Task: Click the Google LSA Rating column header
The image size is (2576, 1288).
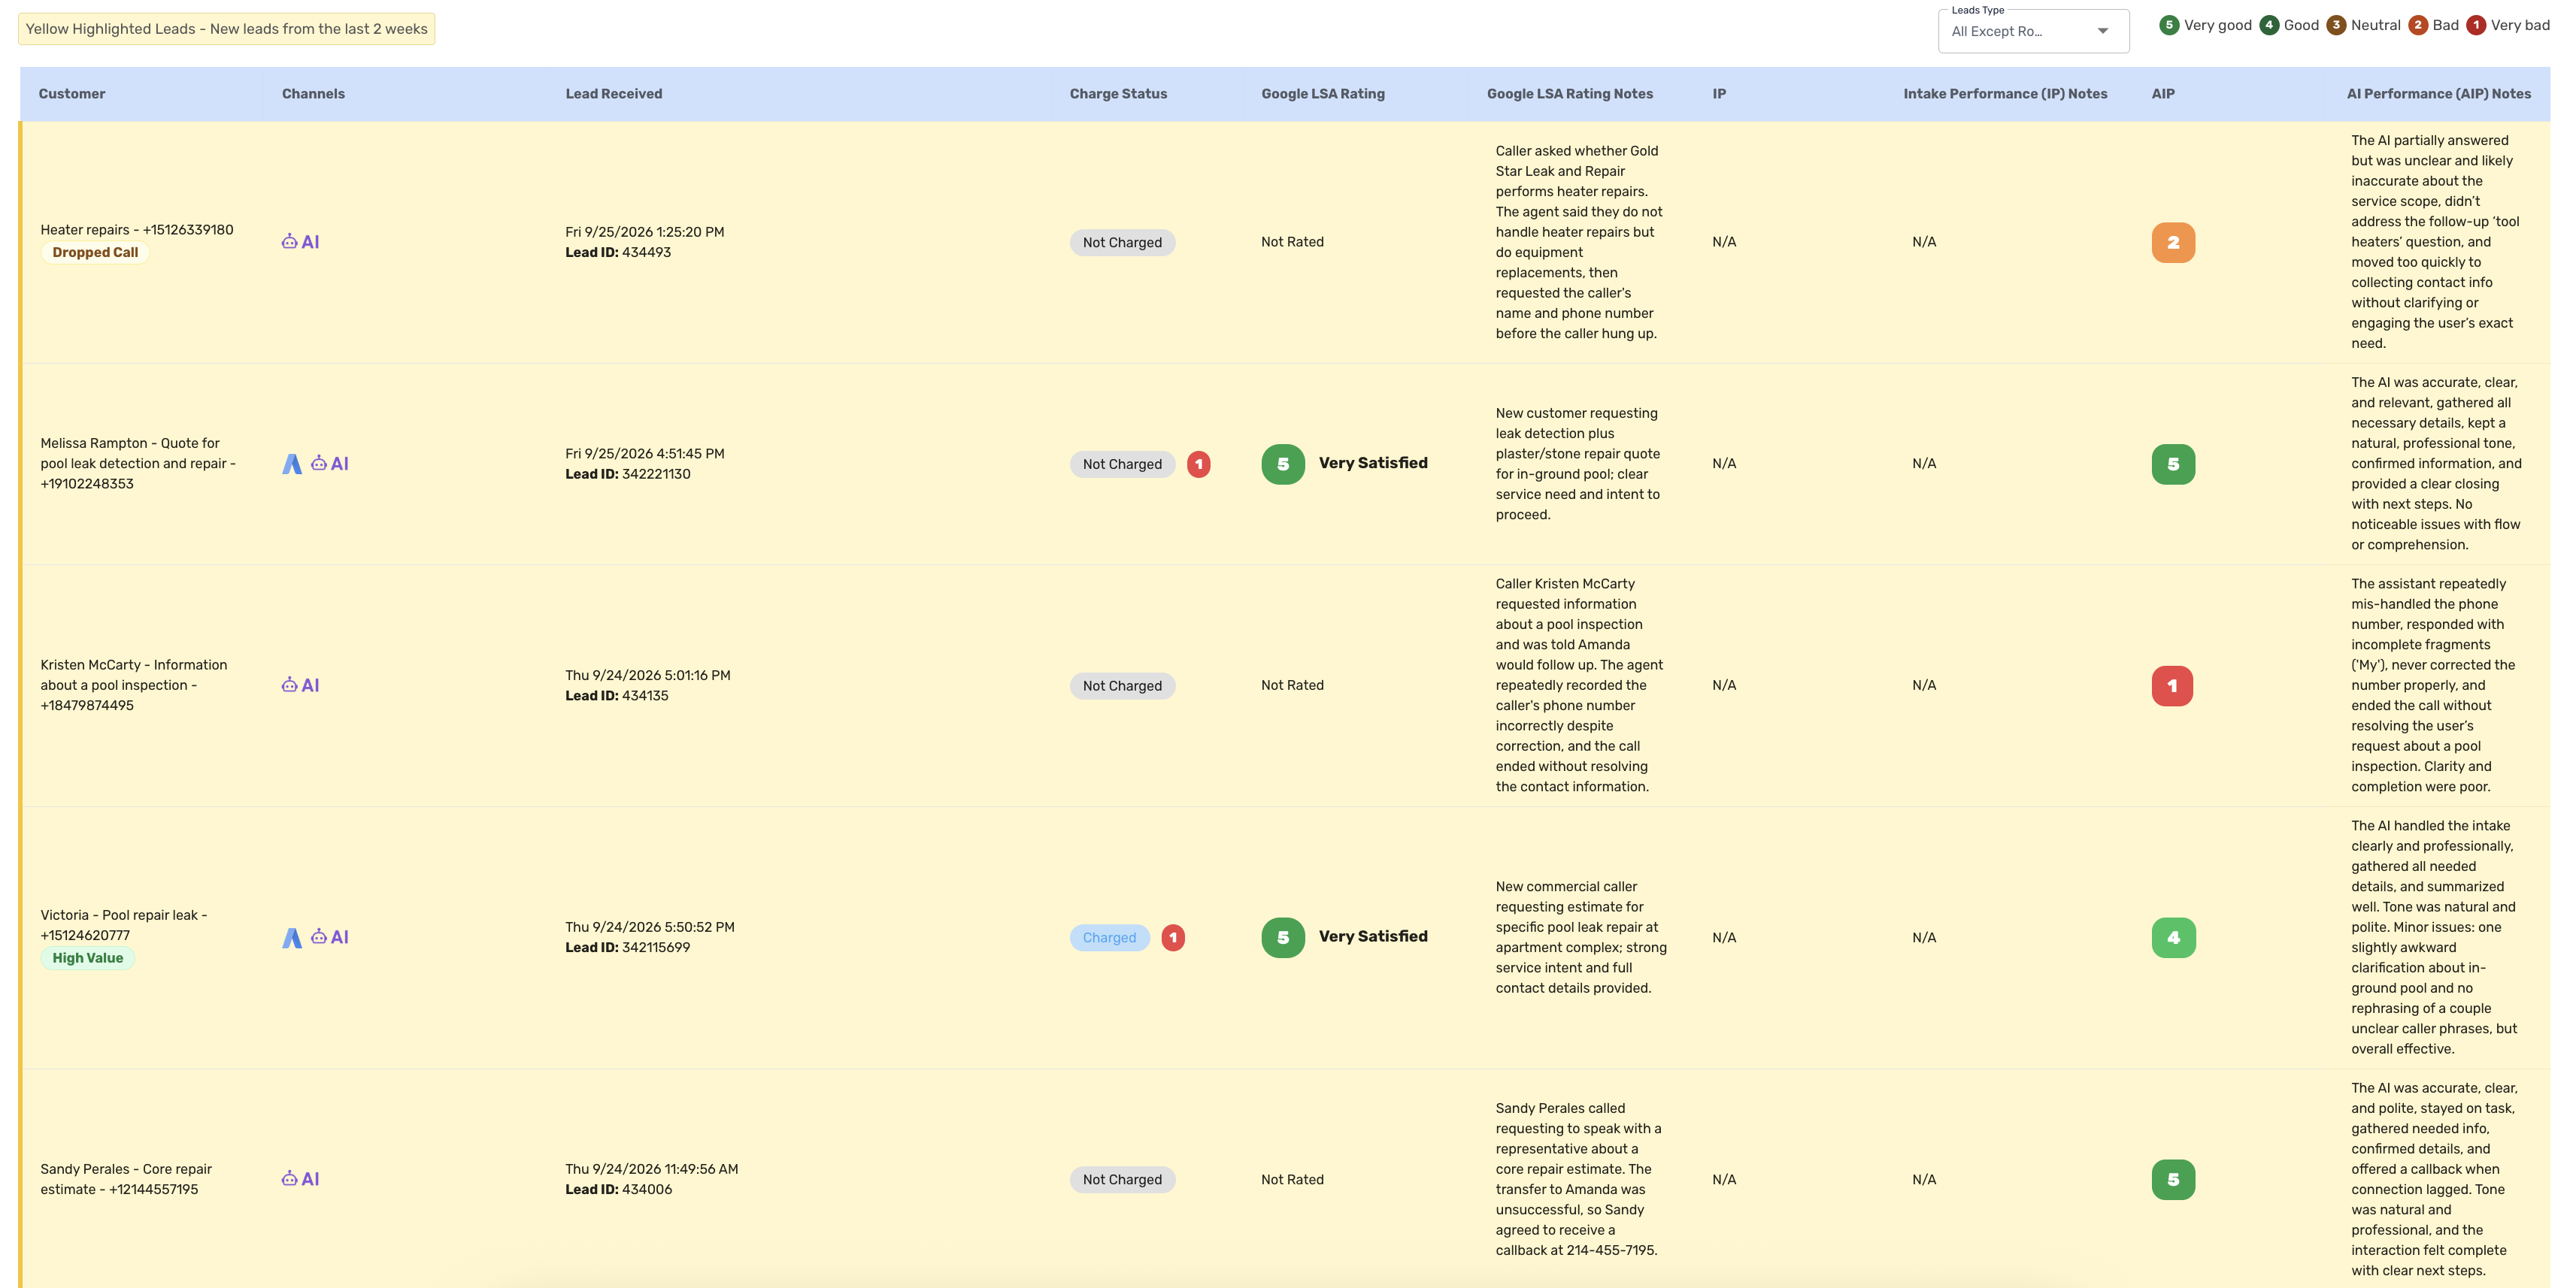Action: click(1322, 94)
